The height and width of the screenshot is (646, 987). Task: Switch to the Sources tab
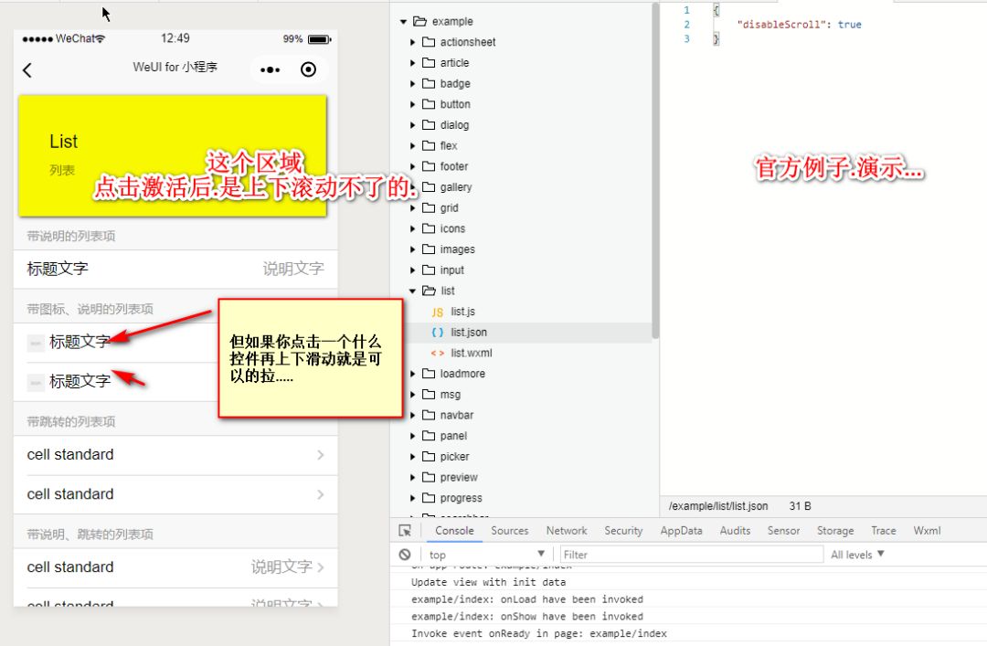(x=510, y=531)
